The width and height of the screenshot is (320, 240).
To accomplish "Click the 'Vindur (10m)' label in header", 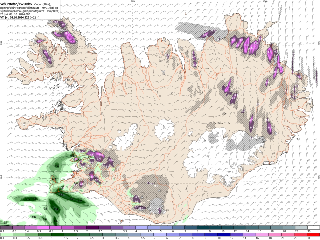I will 42,4.
